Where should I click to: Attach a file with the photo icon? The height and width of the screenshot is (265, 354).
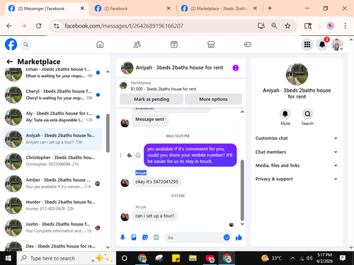pyautogui.click(x=134, y=237)
